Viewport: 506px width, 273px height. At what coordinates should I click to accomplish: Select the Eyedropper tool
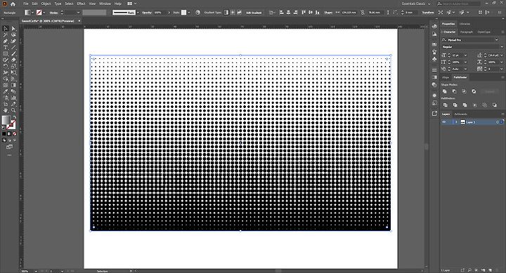point(6,91)
